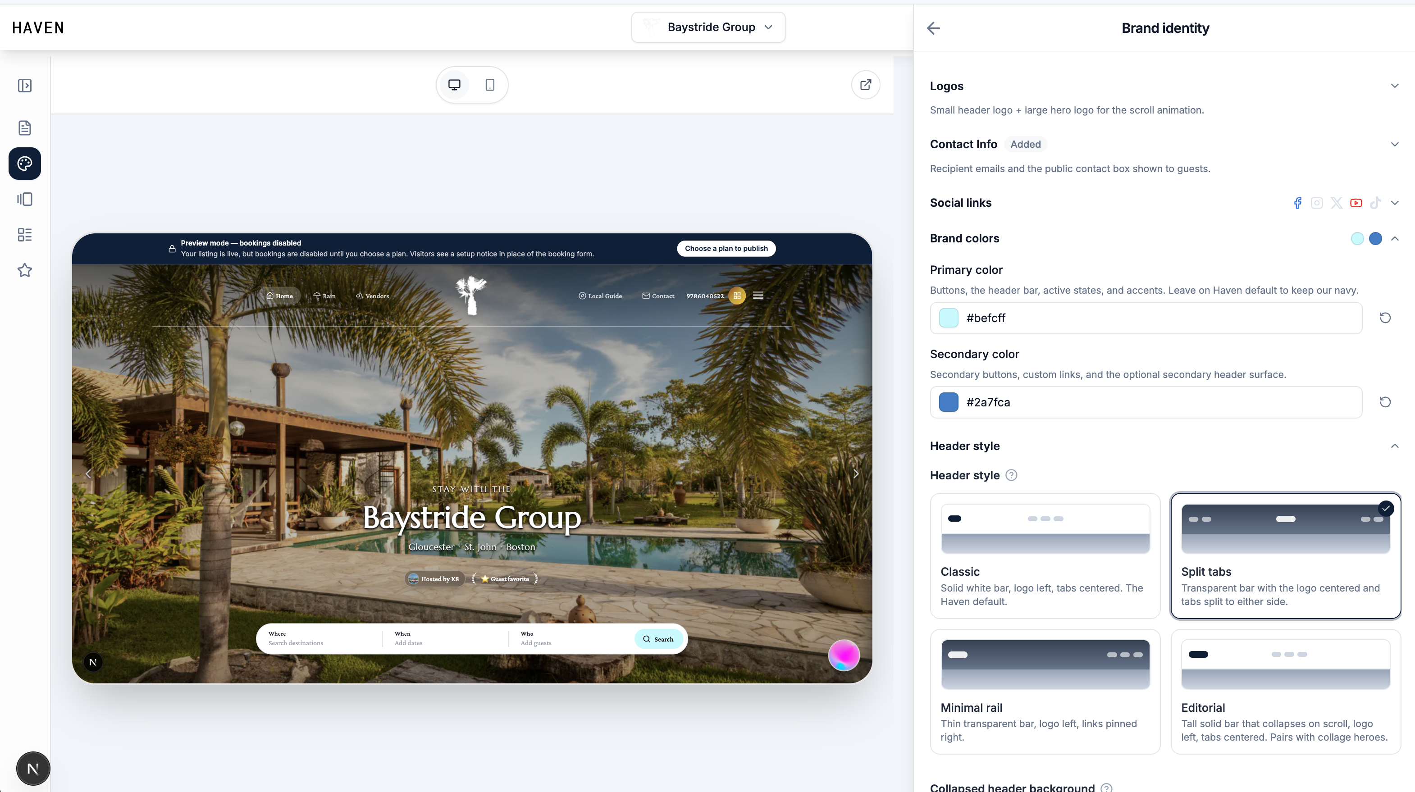Collapse the Header style section

tap(1394, 446)
